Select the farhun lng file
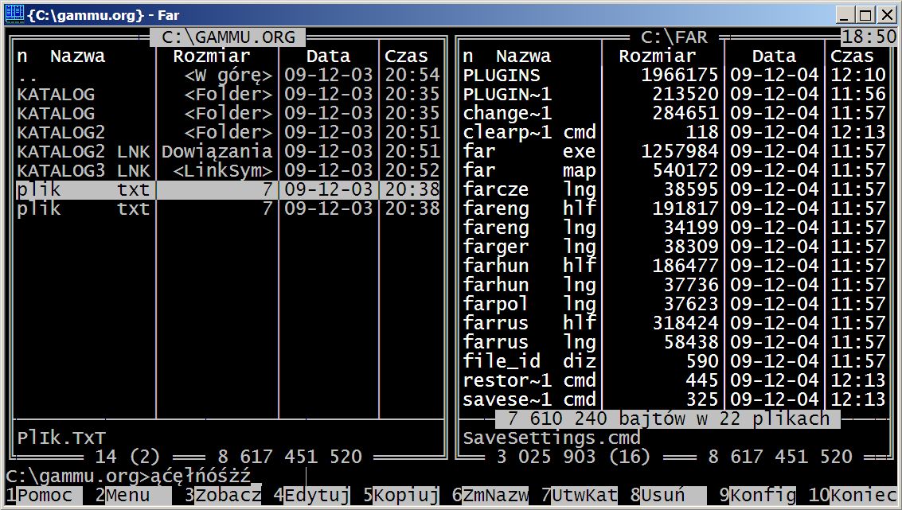 [674, 285]
